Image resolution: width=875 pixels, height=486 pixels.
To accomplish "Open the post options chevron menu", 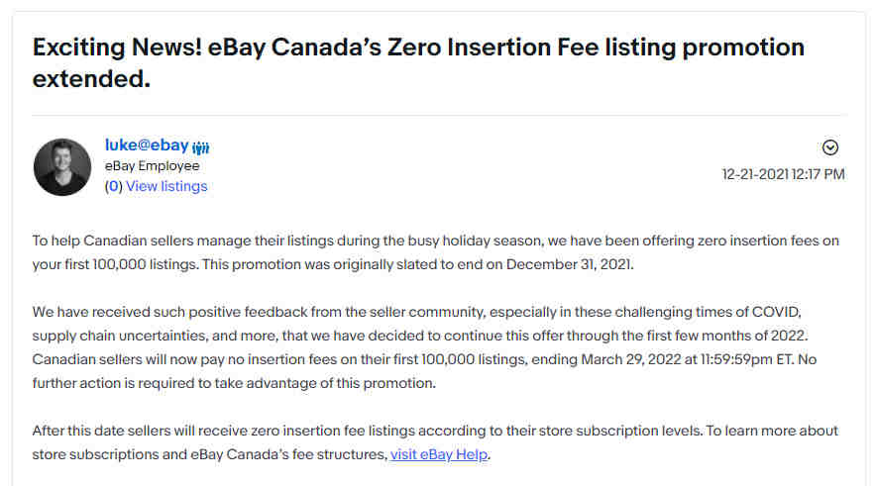I will coord(829,147).
